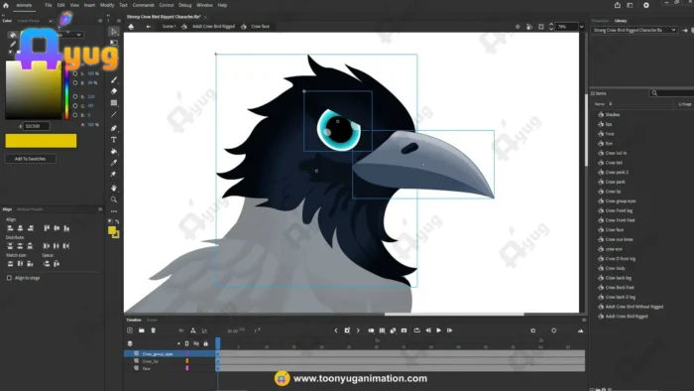Delete layer with trash icon
Image resolution: width=694 pixels, height=391 pixels.
point(153,330)
